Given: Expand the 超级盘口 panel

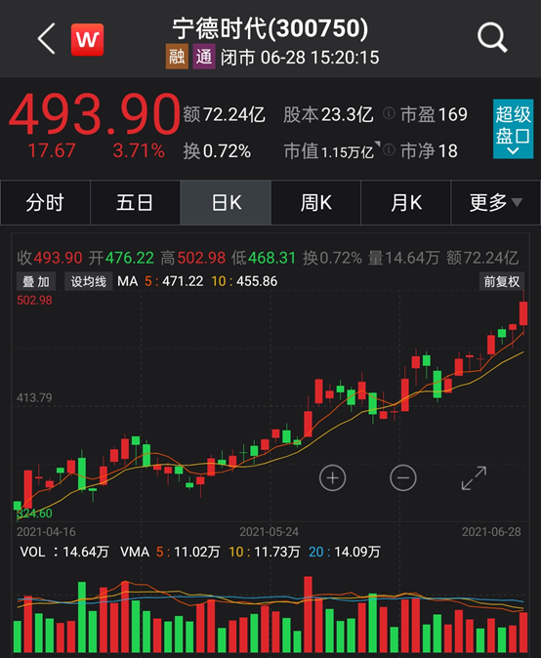Looking at the screenshot, I should 513,129.
